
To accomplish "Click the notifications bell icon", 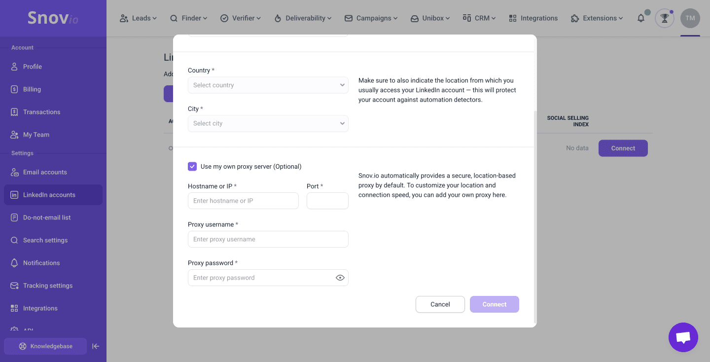I will (641, 18).
